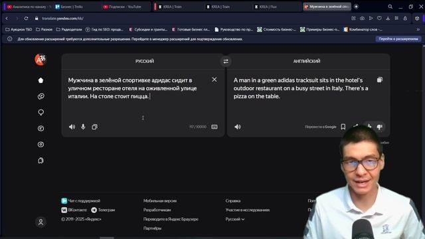The image size is (425, 239).
Task: Open the eye-shaped sidebar icon
Action: (41, 145)
